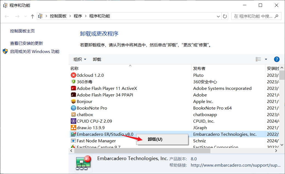Click the CPUID CPU-Z chip icon

[73, 121]
